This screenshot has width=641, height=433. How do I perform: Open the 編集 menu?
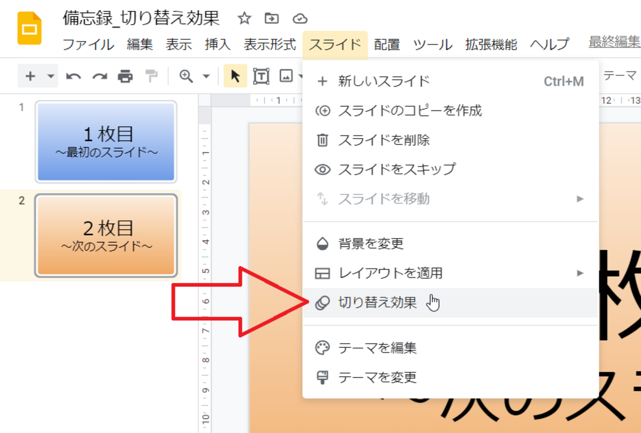(x=140, y=45)
